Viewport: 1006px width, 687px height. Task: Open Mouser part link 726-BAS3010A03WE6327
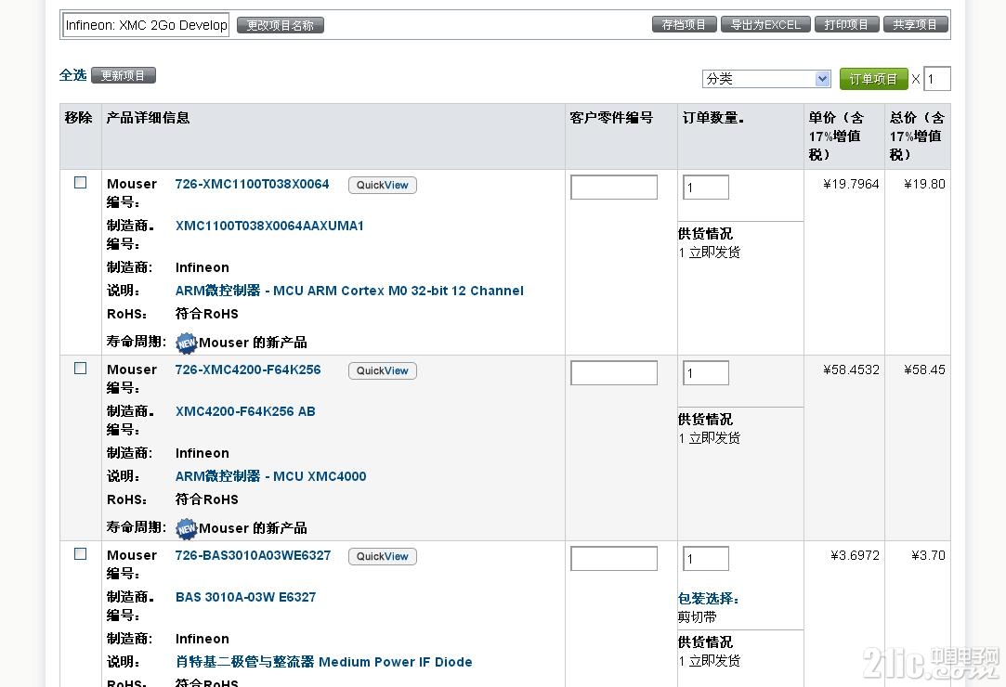tap(253, 555)
